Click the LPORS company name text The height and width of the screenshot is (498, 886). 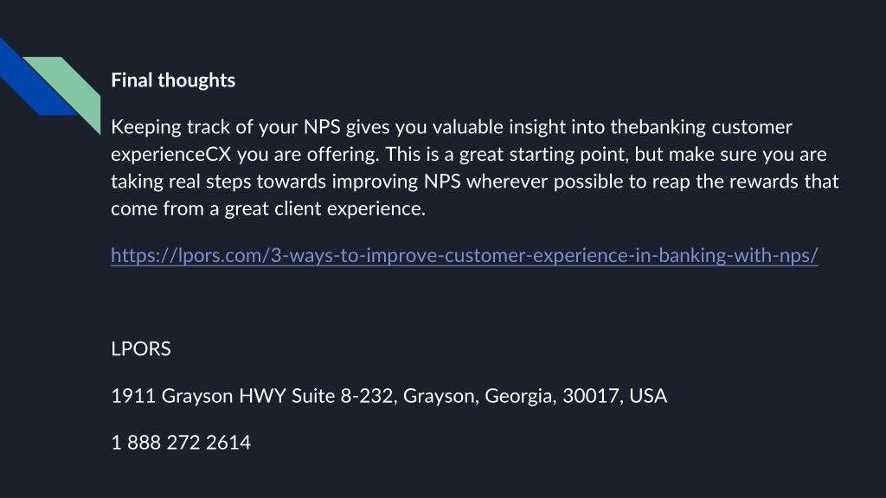pyautogui.click(x=141, y=349)
